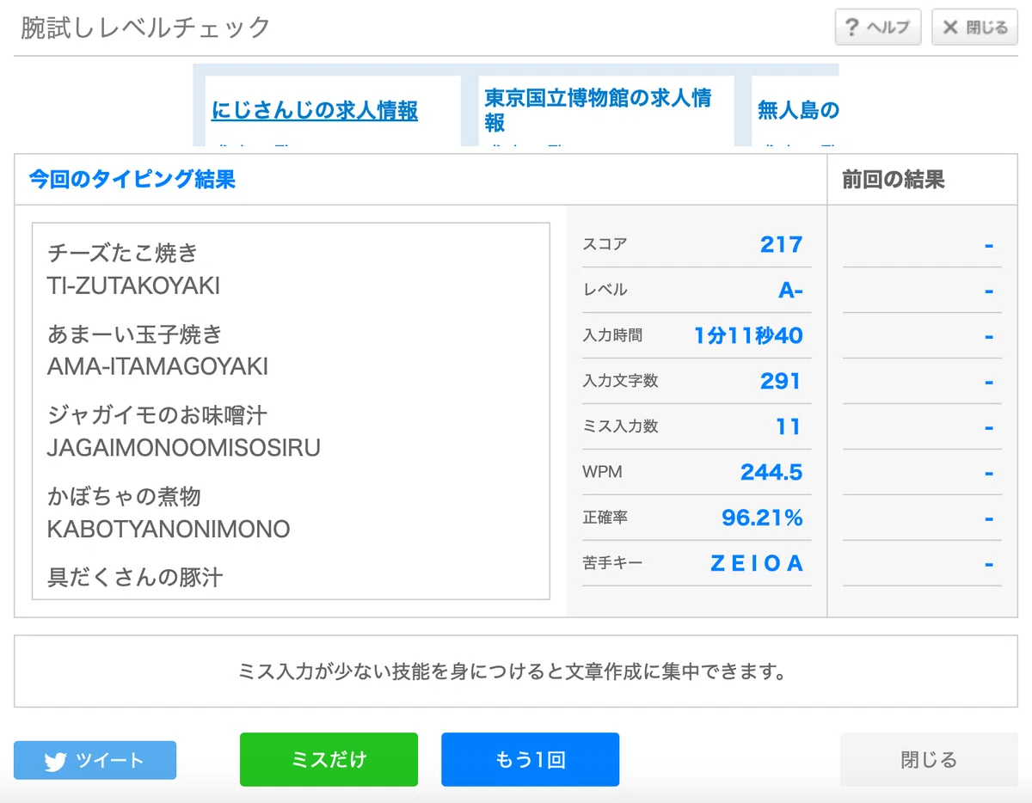Share result with ツイート button

tap(95, 761)
